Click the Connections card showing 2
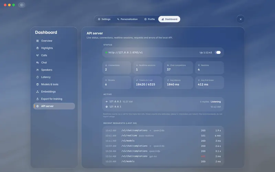 tap(117, 67)
